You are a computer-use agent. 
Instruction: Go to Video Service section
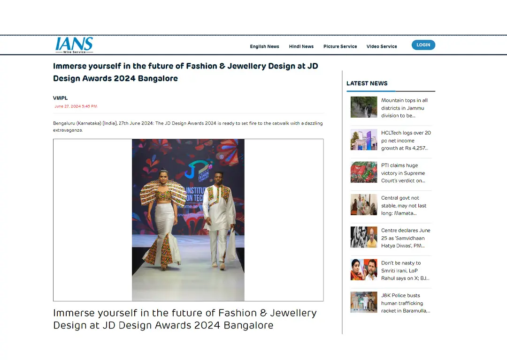(x=382, y=46)
